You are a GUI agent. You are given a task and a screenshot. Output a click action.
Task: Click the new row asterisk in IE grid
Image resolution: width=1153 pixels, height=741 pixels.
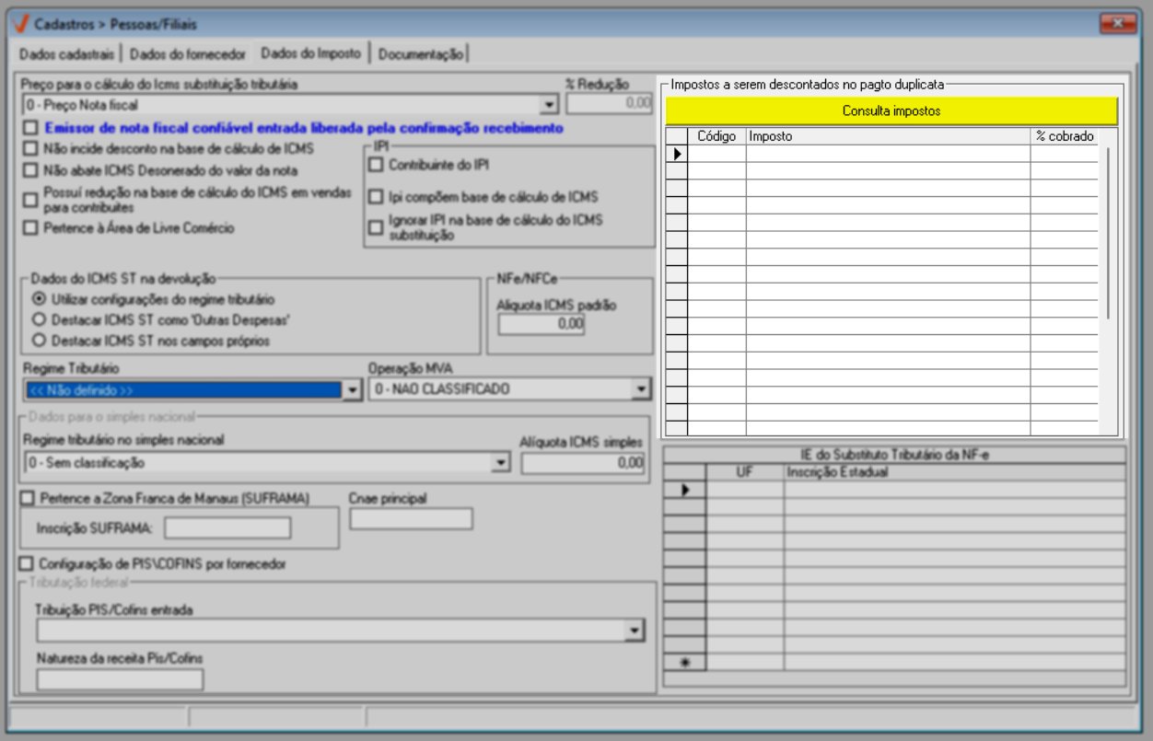click(684, 663)
